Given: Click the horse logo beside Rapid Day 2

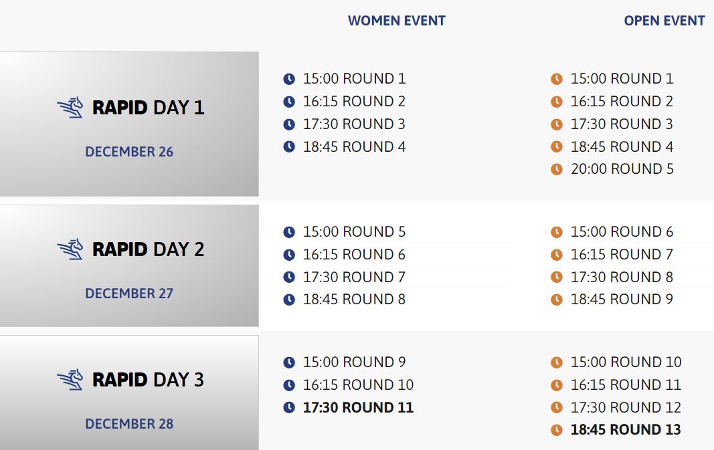Looking at the screenshot, I should click(x=70, y=249).
